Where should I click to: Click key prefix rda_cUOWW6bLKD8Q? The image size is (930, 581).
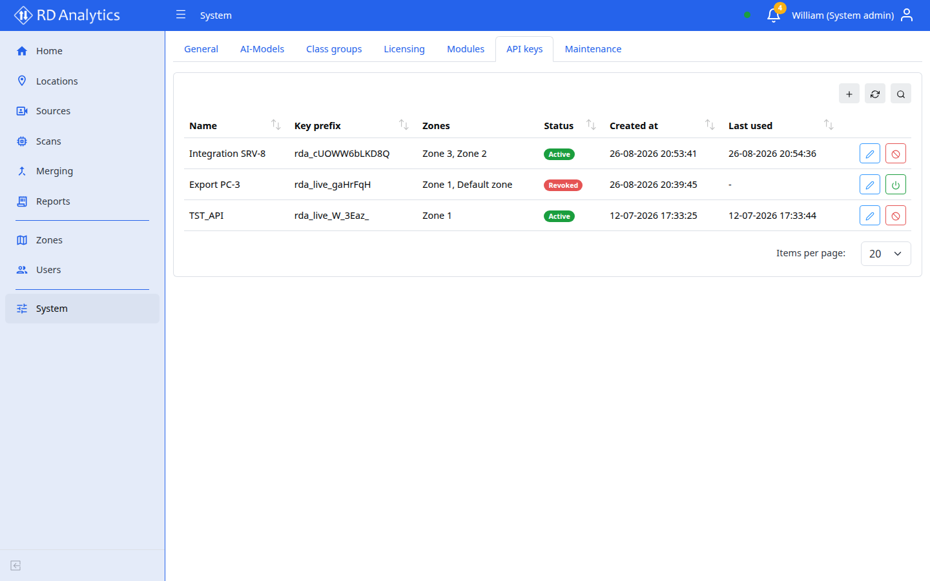[342, 154]
